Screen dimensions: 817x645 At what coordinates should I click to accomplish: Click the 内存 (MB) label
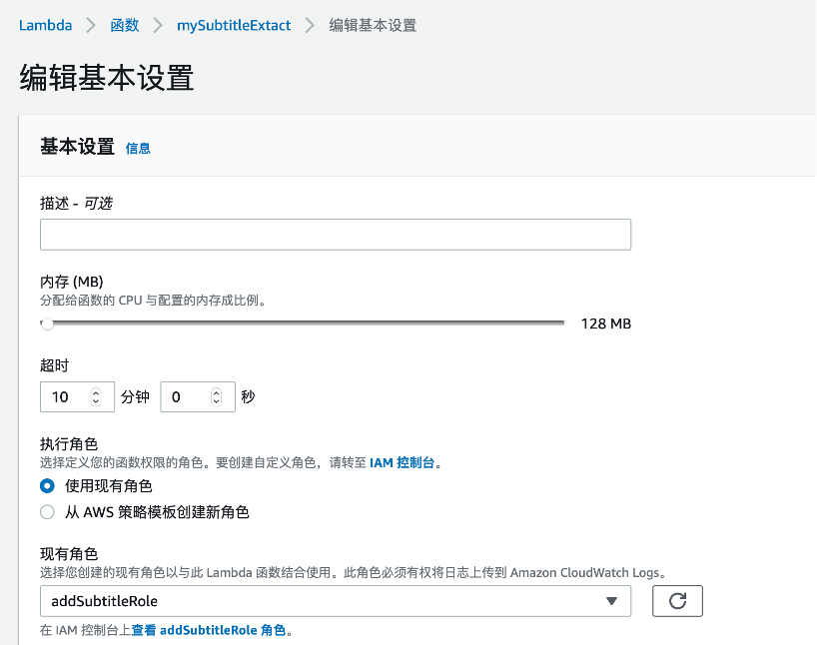pyautogui.click(x=72, y=282)
